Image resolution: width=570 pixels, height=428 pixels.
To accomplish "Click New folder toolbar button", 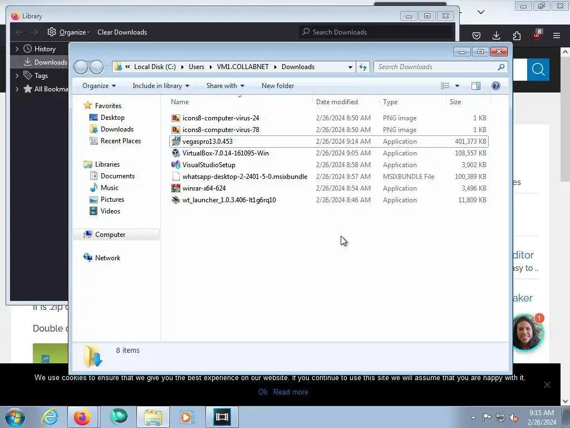I will point(278,86).
